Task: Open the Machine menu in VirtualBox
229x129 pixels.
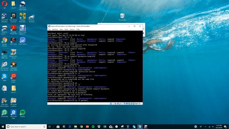Action: [x=55, y=29]
